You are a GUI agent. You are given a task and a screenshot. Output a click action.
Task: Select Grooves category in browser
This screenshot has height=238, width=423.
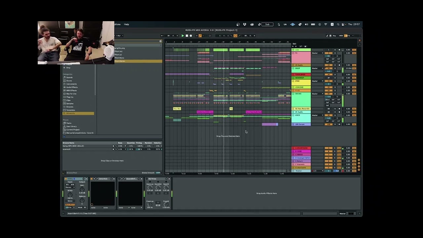pos(70,107)
